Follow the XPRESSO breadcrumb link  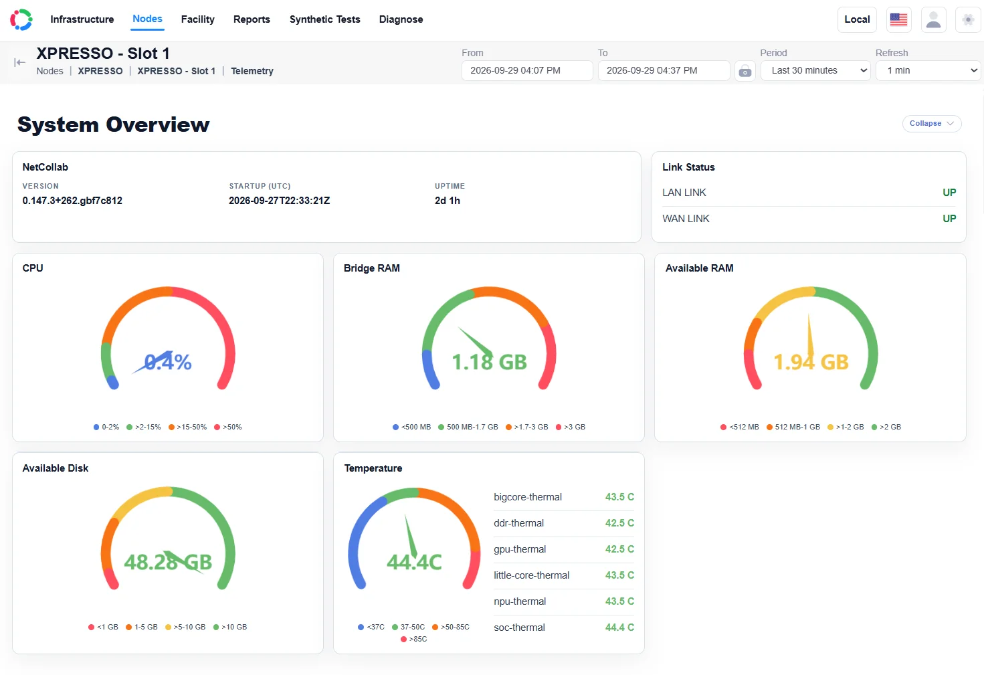click(100, 71)
